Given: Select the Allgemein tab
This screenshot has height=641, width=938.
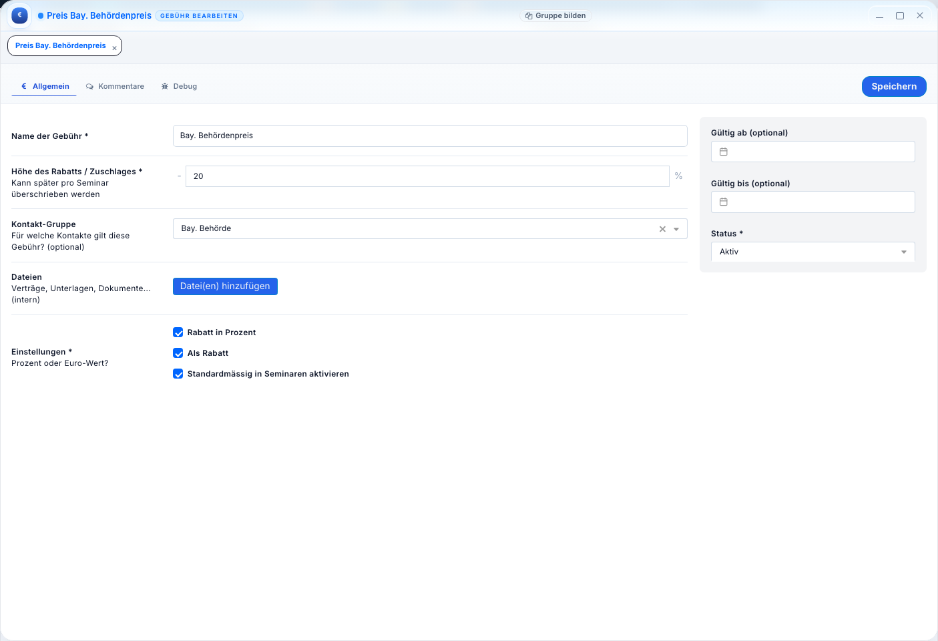Looking at the screenshot, I should pos(45,86).
